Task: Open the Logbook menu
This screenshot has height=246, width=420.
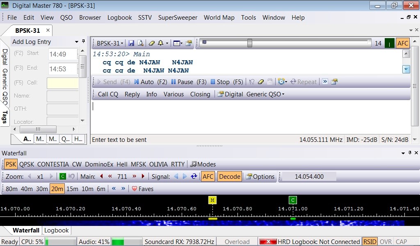Action: click(119, 17)
